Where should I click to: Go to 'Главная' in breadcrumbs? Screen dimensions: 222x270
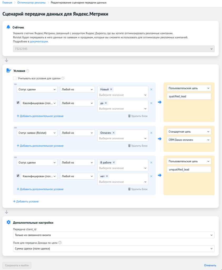coord(7,2)
